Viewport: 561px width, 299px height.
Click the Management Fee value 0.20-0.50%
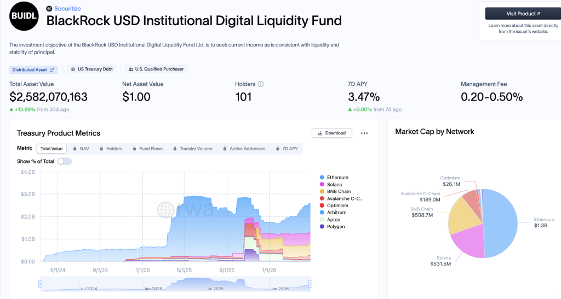(491, 97)
